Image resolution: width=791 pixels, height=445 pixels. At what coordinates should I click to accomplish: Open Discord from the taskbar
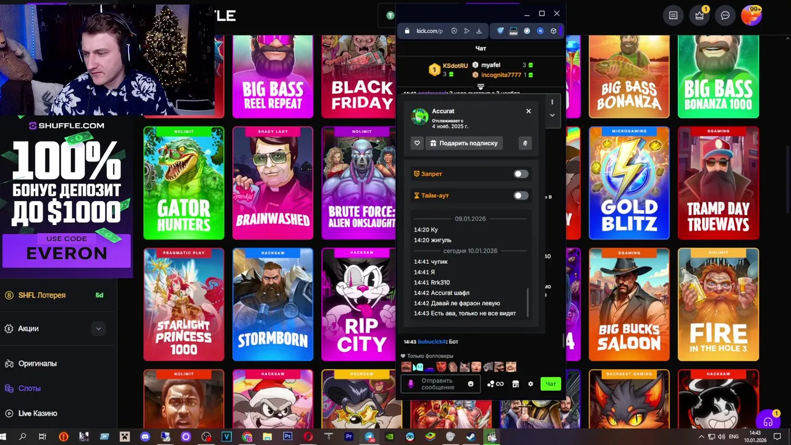[x=145, y=436]
